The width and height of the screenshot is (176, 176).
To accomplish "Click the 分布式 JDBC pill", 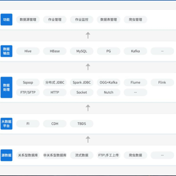I will 55,83.
